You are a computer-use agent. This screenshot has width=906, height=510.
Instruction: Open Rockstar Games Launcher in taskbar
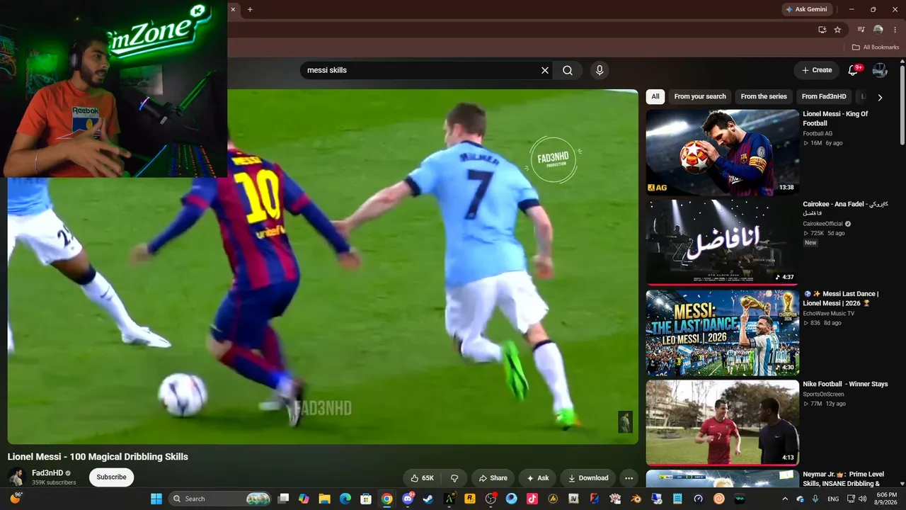(x=470, y=499)
